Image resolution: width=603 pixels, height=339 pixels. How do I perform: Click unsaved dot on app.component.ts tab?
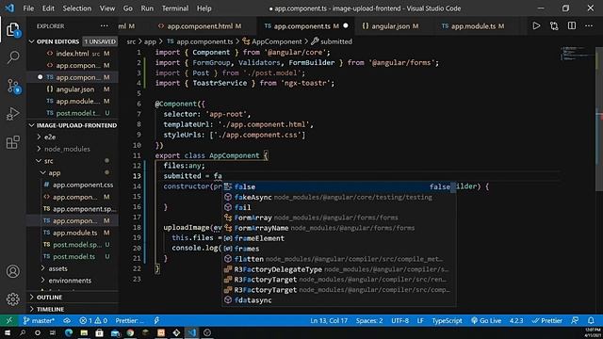tap(346, 25)
